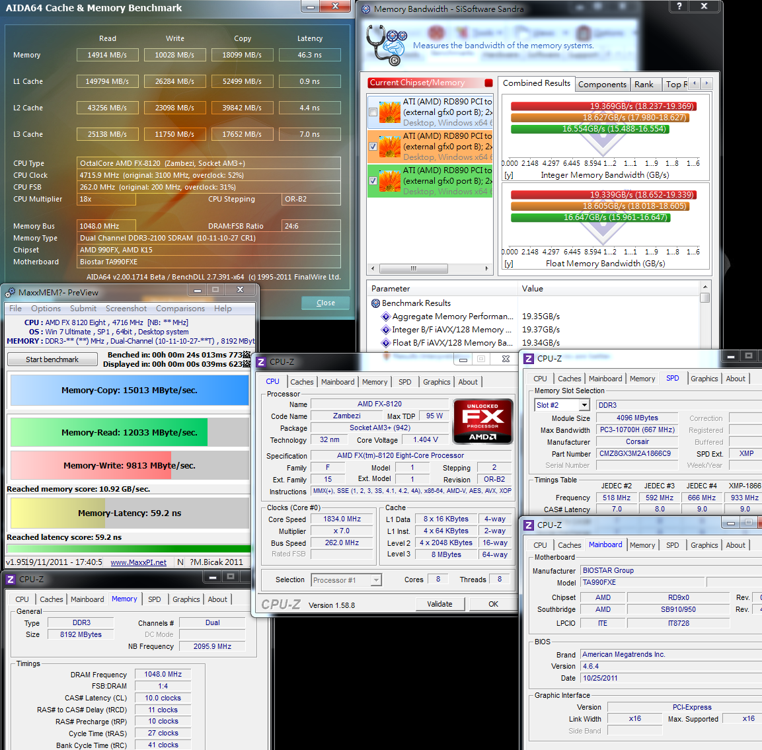Select Combined Results tab in Sandra
The height and width of the screenshot is (750, 762).
[537, 83]
